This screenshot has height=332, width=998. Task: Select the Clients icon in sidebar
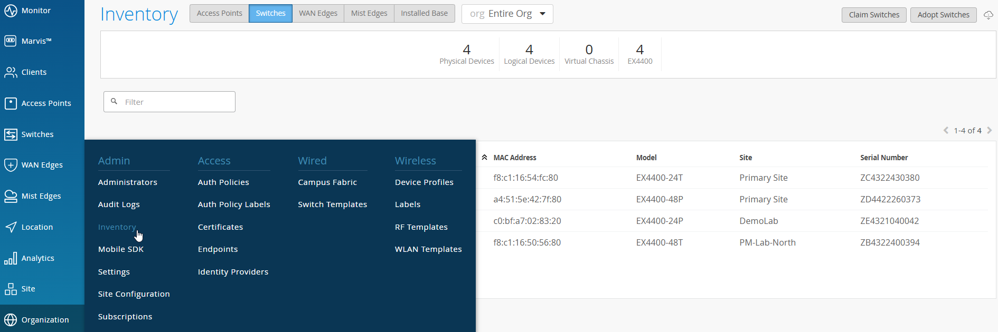(11, 72)
